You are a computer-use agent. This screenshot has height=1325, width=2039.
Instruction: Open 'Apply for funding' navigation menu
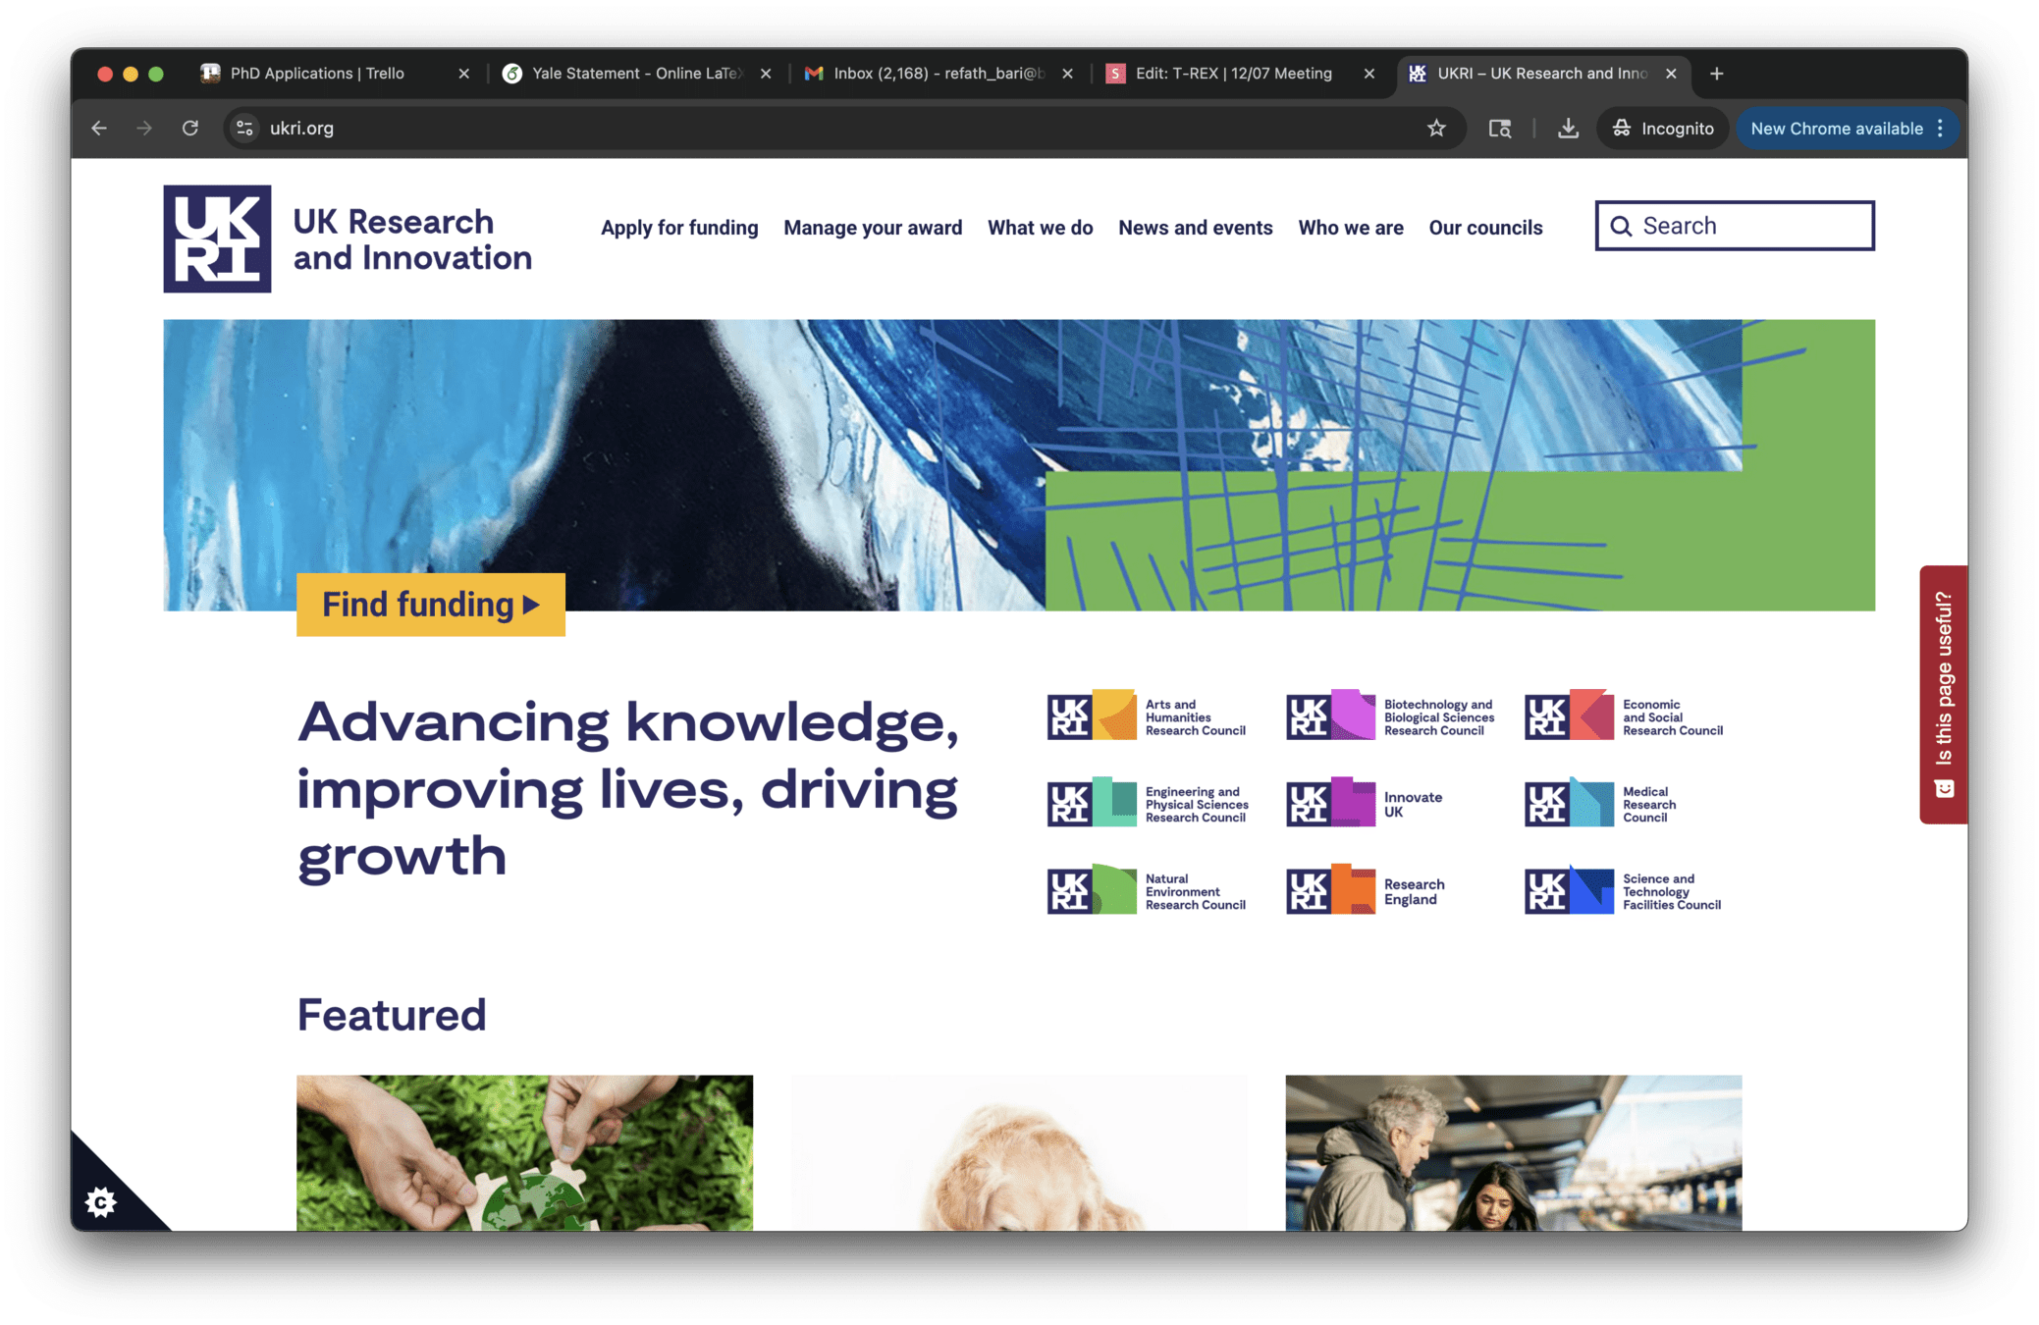point(679,228)
